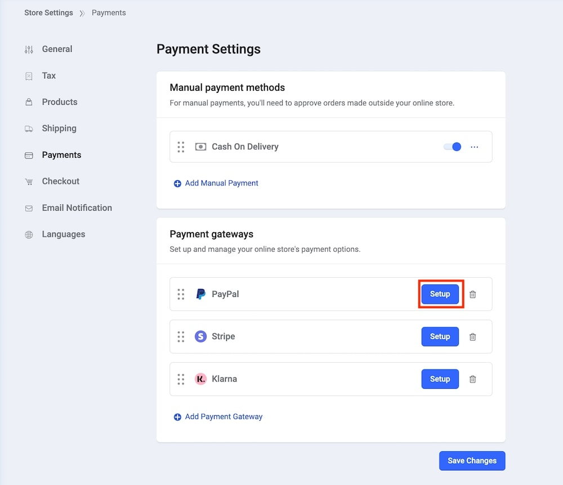Click the Stripe drag handle icon

(x=181, y=337)
